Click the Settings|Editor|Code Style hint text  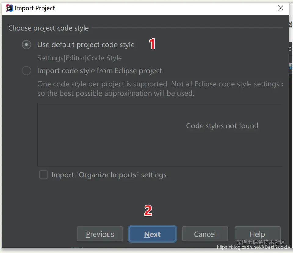click(x=80, y=58)
